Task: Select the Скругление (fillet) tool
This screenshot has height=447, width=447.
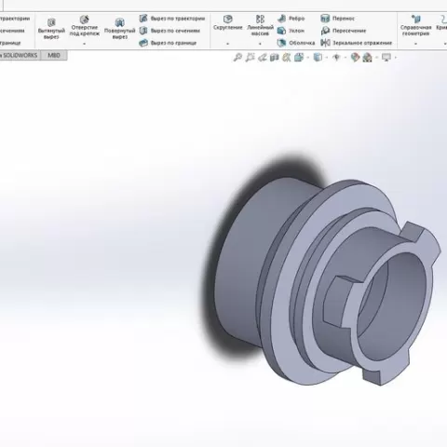Action: (x=228, y=23)
